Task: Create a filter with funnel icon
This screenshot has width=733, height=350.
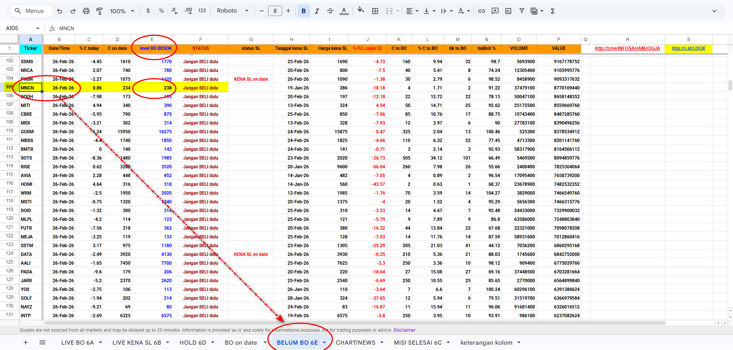Action: click(x=521, y=11)
